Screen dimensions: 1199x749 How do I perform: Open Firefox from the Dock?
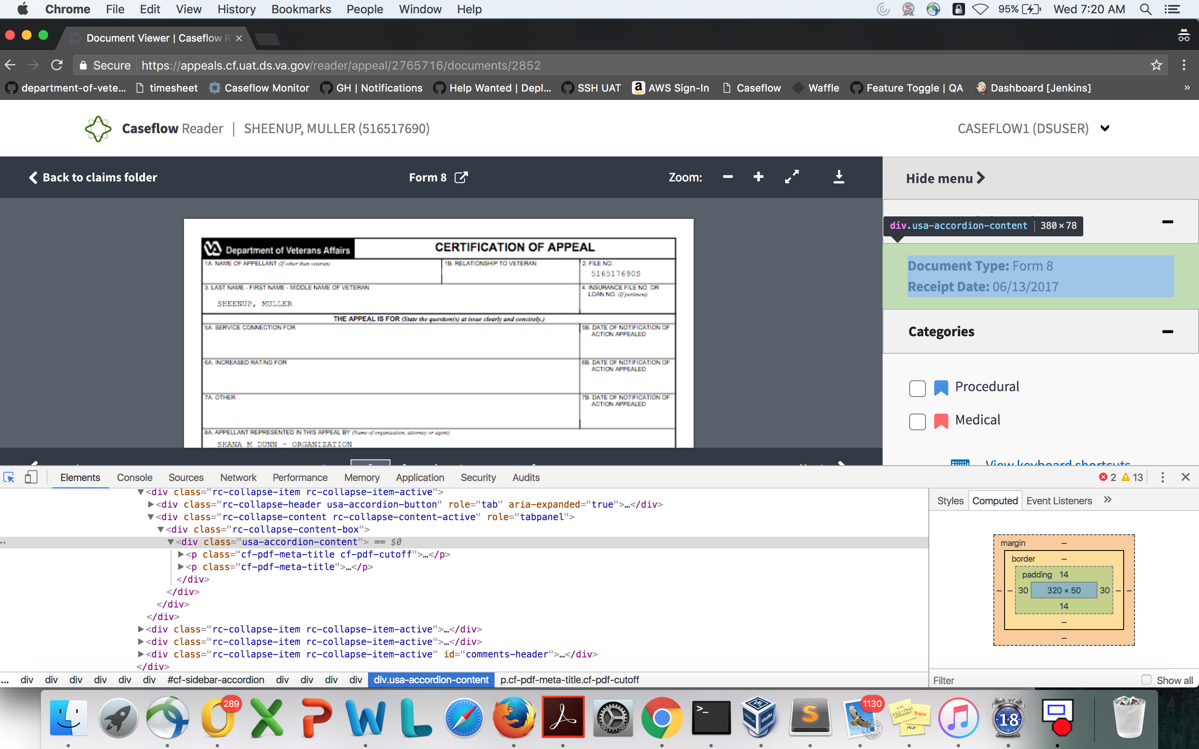coord(514,717)
